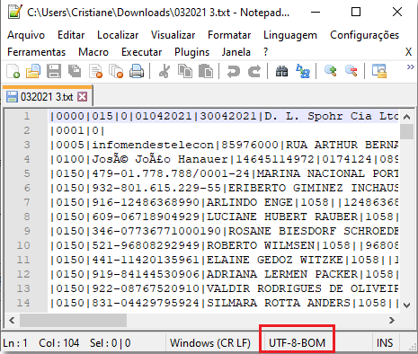Image resolution: width=418 pixels, height=354 pixels.
Task: Toggle INS insert mode in status bar
Action: click(385, 343)
